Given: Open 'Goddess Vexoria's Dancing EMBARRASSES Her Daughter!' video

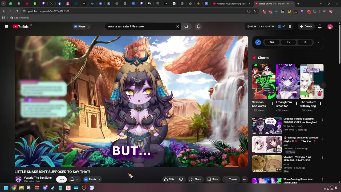Looking at the screenshot, I should pyautogui.click(x=300, y=121).
